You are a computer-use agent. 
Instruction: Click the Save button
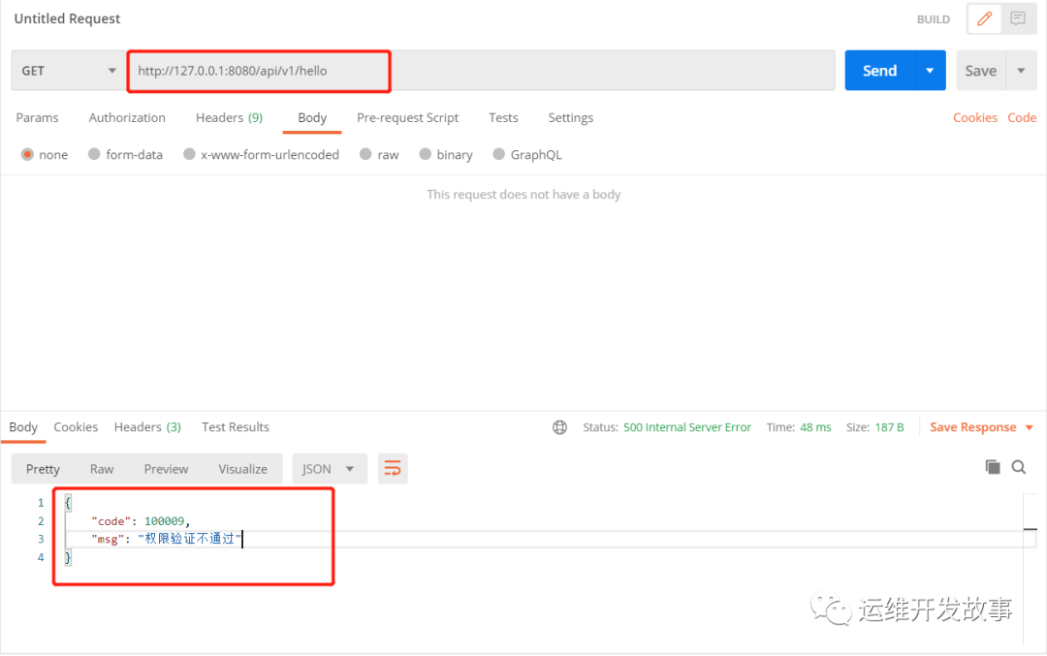tap(980, 71)
